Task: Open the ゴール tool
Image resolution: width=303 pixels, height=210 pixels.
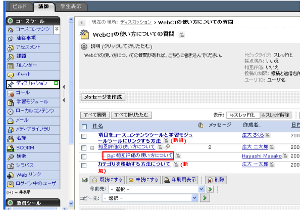Action: click(x=23, y=92)
